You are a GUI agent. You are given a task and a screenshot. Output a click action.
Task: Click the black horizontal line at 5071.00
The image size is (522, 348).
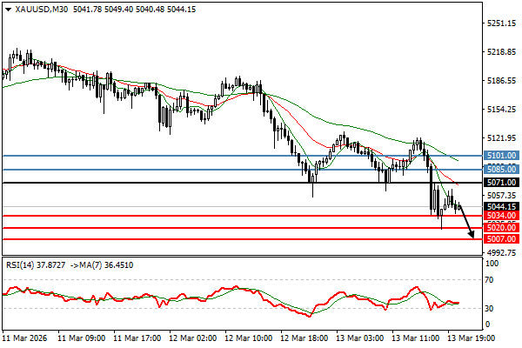click(x=174, y=183)
